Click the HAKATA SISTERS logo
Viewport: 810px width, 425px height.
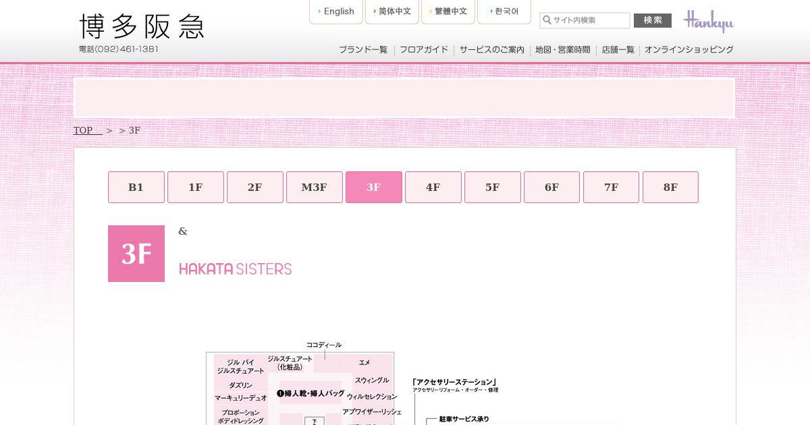coord(236,269)
